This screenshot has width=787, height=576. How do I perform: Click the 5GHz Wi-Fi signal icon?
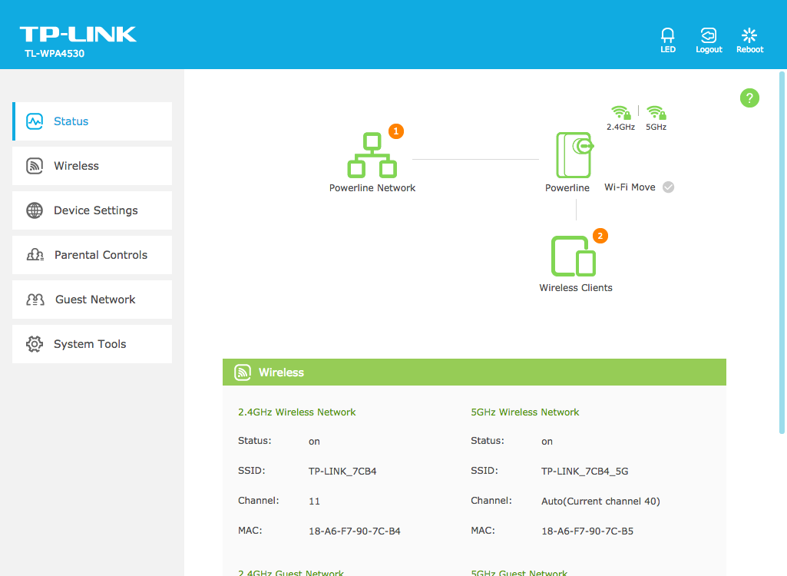[656, 112]
